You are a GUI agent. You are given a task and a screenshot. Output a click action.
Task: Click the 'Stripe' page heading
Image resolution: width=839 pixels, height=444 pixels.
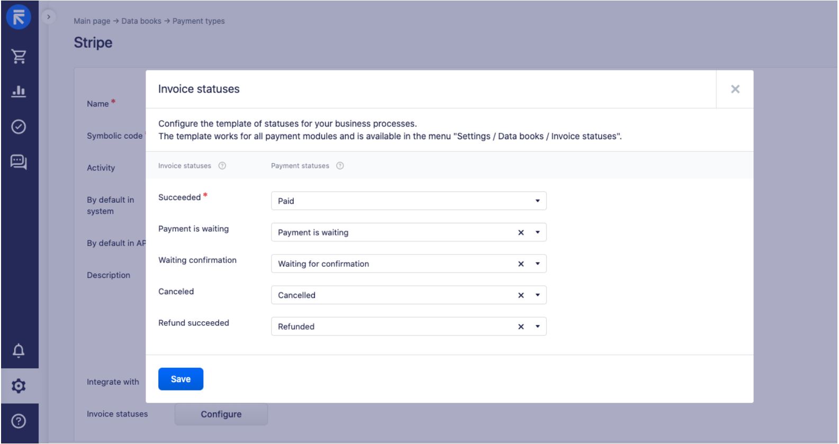(93, 42)
